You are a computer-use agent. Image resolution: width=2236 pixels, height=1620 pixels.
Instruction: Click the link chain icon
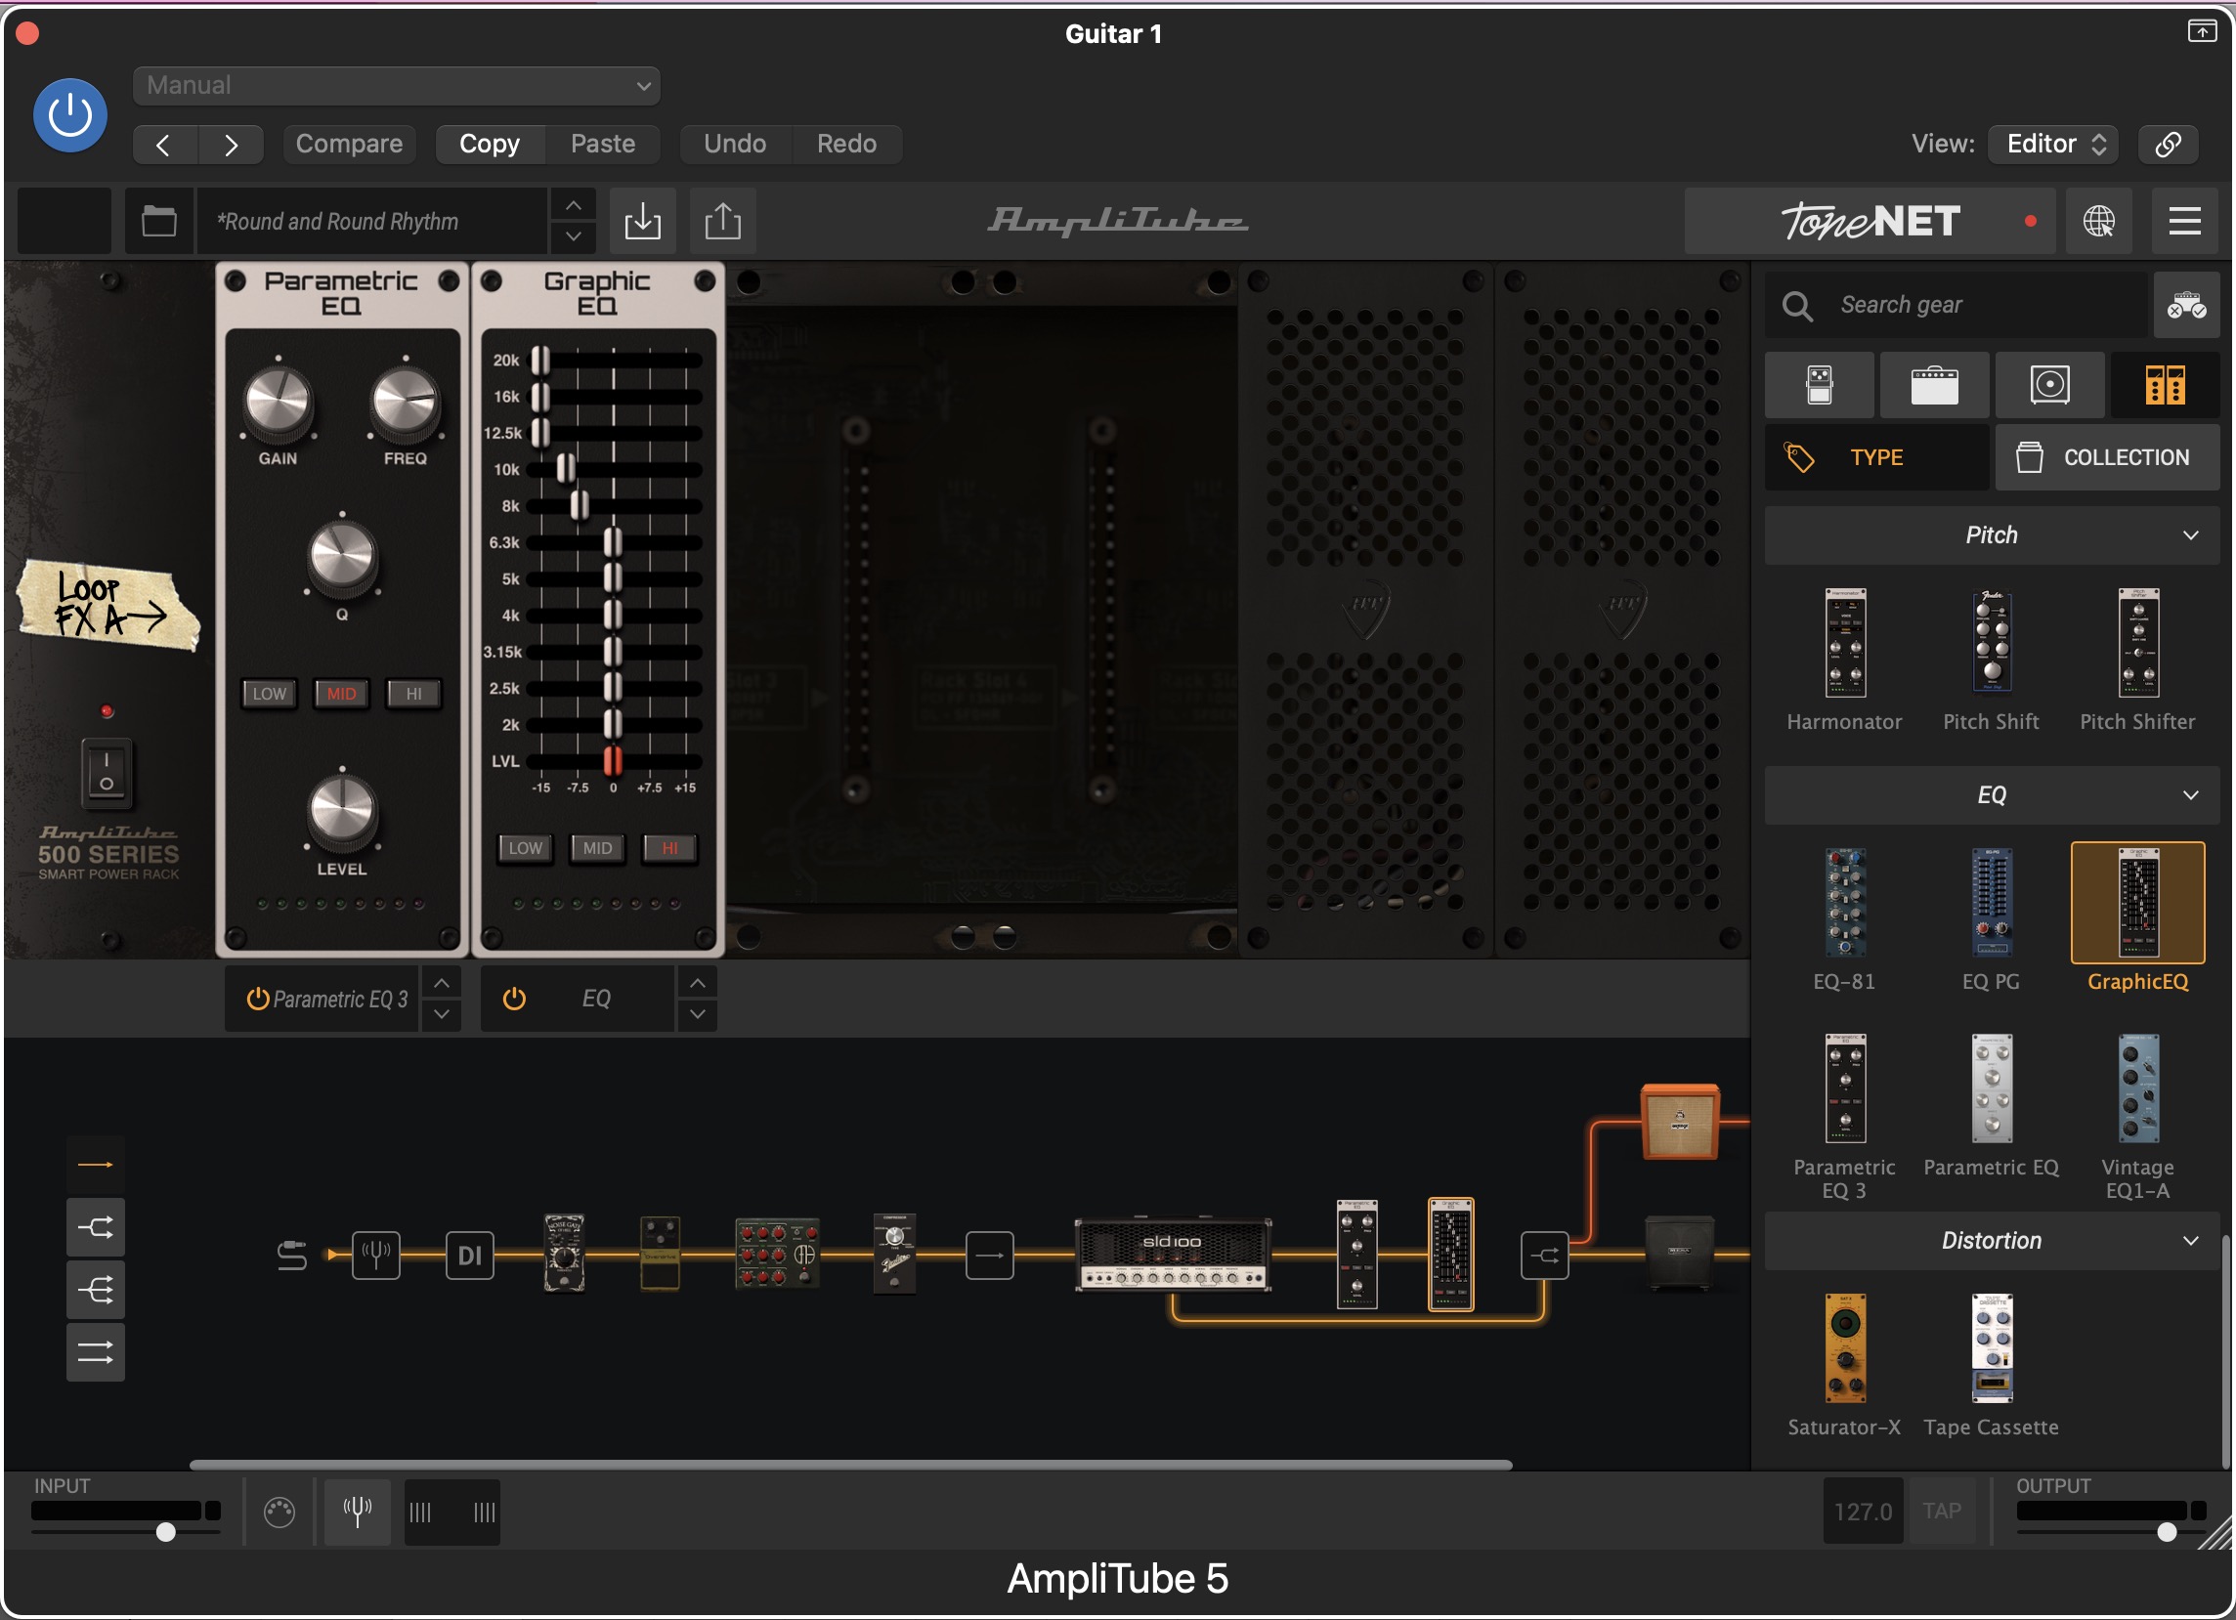2168,144
